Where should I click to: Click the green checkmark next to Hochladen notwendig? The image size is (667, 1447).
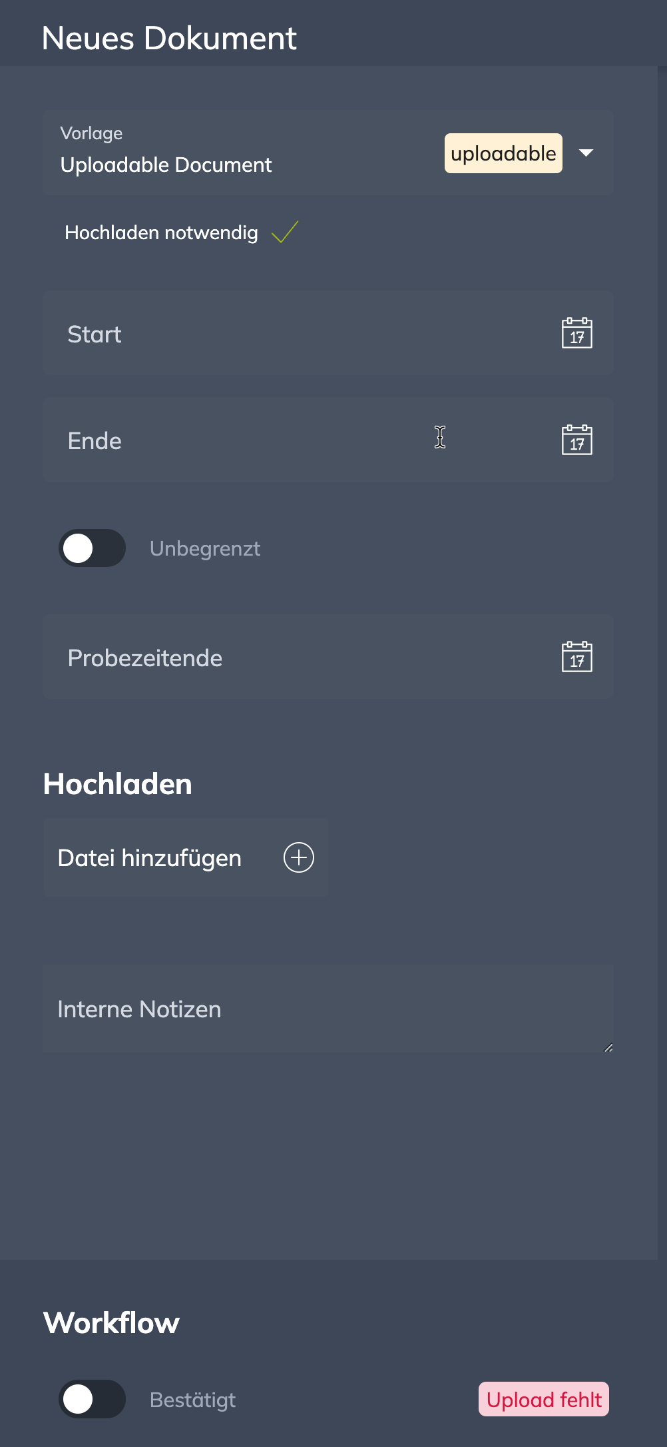(285, 232)
